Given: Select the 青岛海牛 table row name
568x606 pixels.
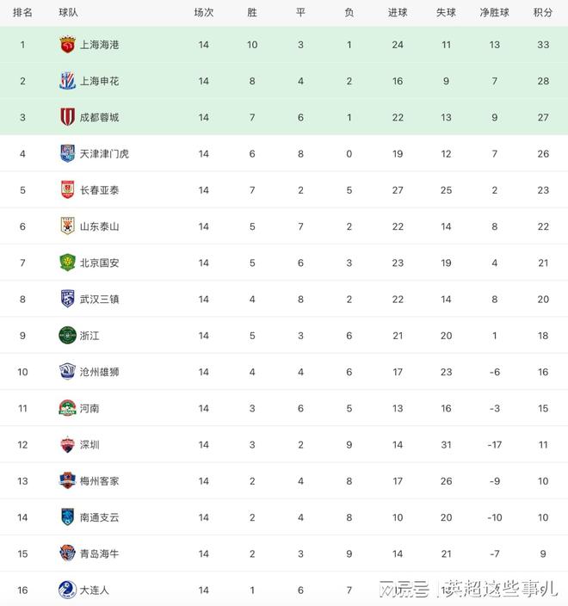Looking at the screenshot, I should click(99, 554).
